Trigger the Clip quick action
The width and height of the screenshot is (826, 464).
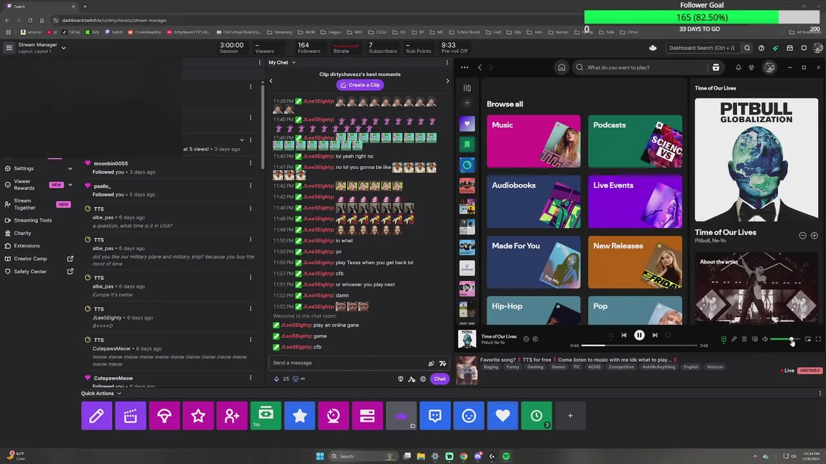(130, 416)
